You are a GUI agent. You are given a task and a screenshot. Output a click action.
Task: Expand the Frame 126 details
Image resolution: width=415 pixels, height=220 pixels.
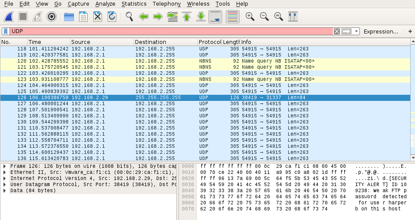[4, 166]
